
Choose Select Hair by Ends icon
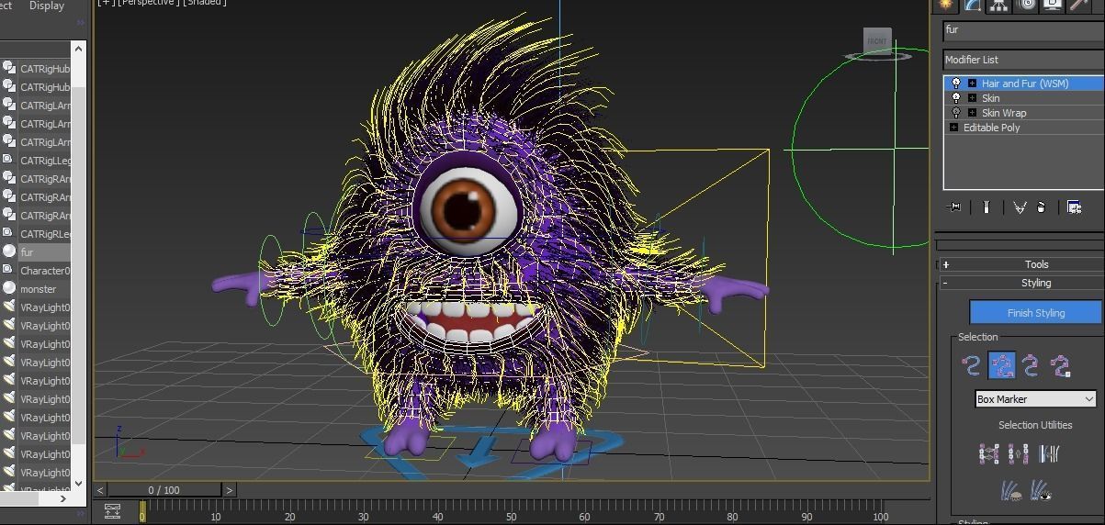(971, 365)
